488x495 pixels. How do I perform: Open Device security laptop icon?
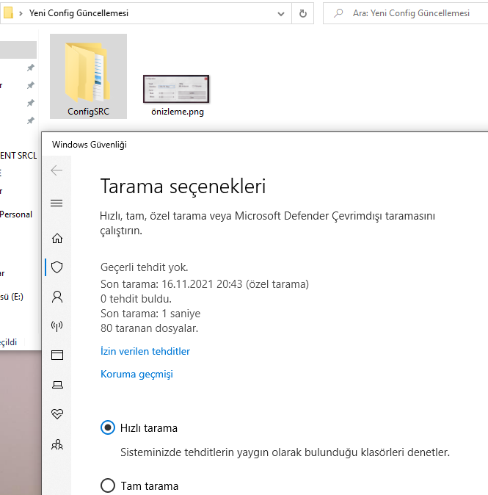click(57, 385)
